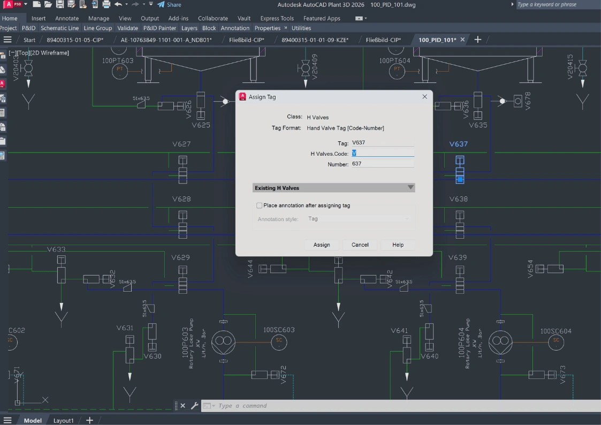Click Save to Web & Mobile icon
Screen dimensions: 601x425
tap(95, 5)
